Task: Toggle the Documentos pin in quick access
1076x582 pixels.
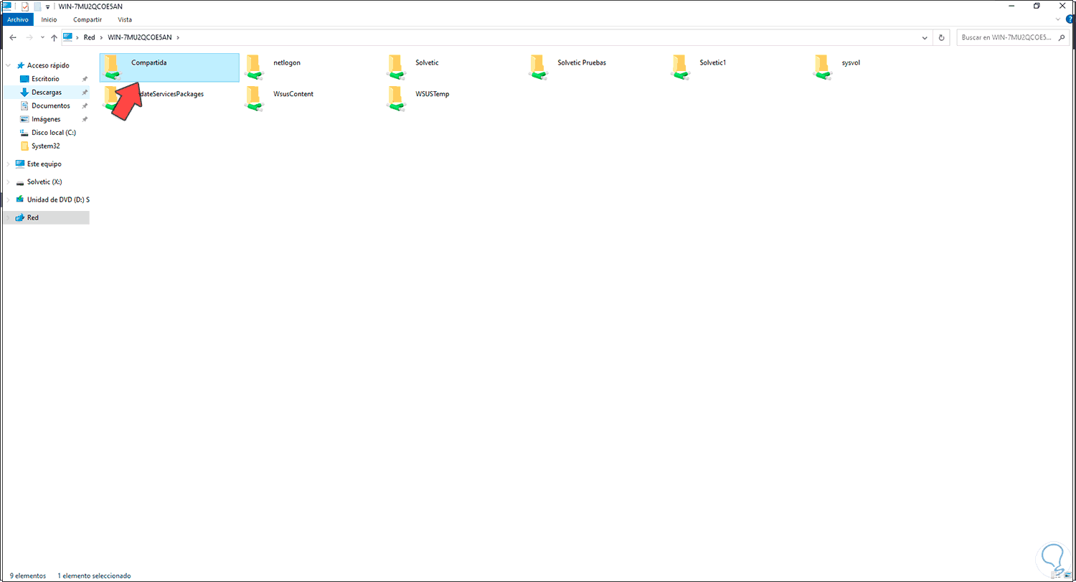Action: (84, 105)
